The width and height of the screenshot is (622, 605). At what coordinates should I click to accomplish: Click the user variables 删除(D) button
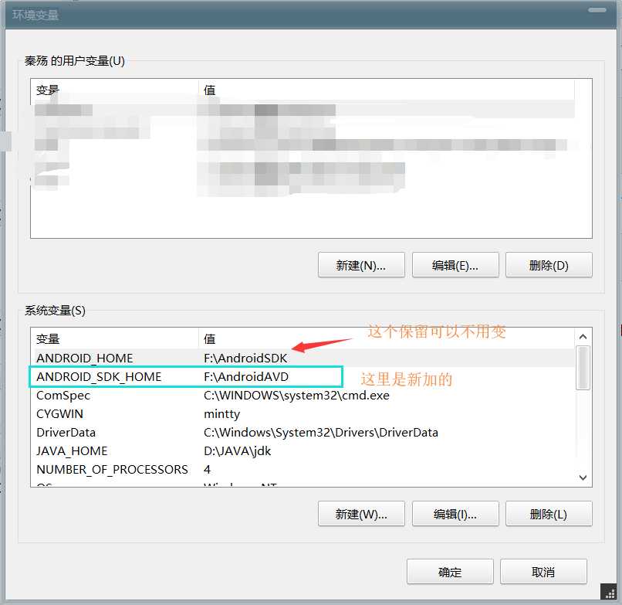[549, 265]
